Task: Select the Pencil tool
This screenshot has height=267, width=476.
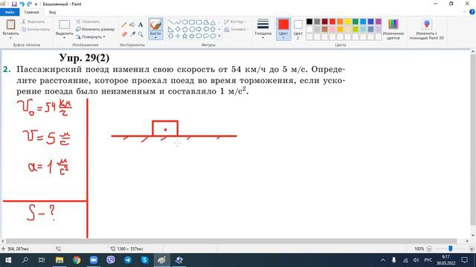Action: [x=124, y=24]
